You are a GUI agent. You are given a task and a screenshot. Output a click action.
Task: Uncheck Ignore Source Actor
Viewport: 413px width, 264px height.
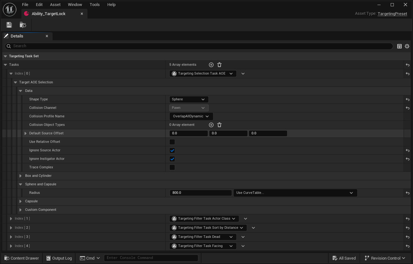point(172,150)
